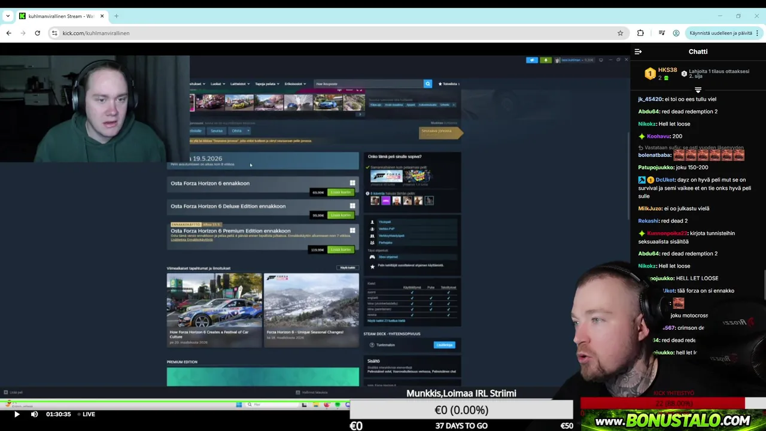Click the Hae kaupasta search field
The width and height of the screenshot is (766, 431).
(x=368, y=84)
